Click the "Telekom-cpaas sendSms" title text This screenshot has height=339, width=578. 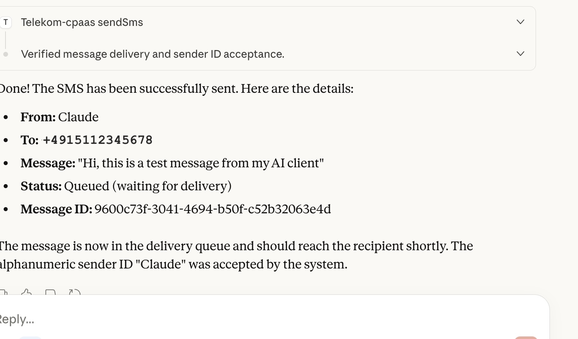82,22
